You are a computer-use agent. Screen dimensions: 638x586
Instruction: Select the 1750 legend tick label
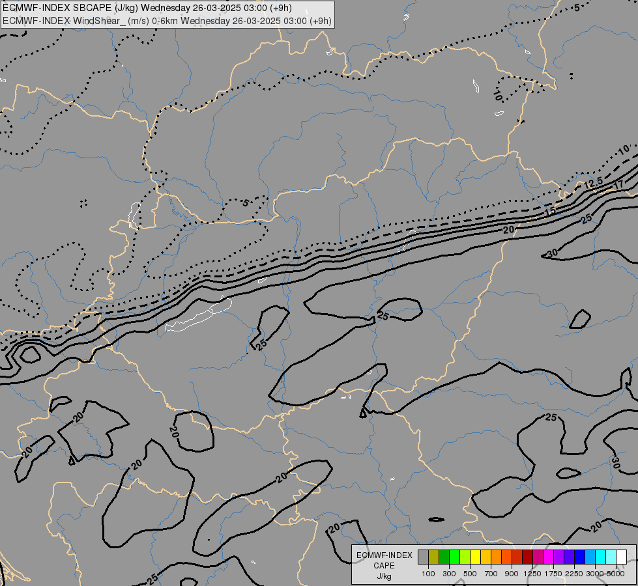pyautogui.click(x=553, y=574)
